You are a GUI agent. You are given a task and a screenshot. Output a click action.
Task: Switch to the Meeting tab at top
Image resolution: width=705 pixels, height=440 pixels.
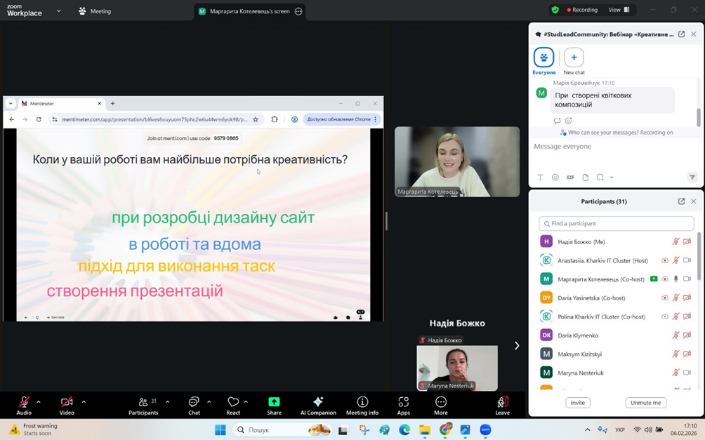pyautogui.click(x=95, y=11)
